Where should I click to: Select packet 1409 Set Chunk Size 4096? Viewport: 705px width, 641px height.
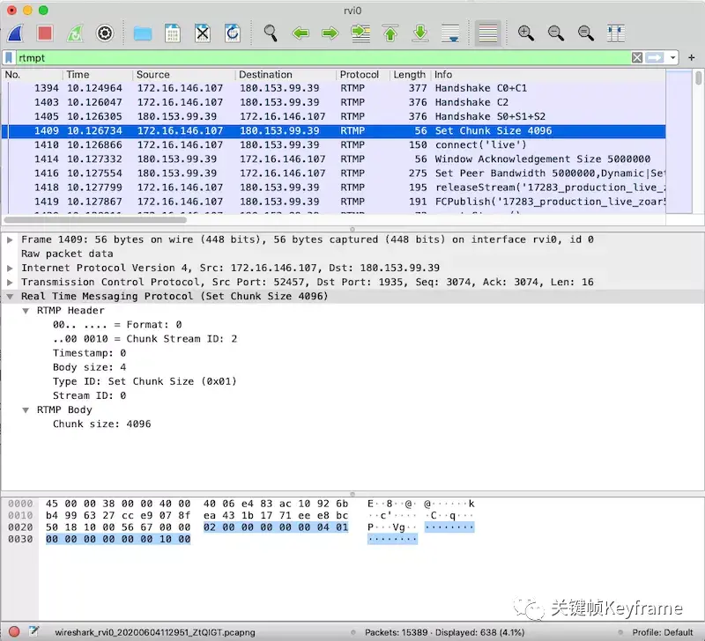tap(334, 130)
